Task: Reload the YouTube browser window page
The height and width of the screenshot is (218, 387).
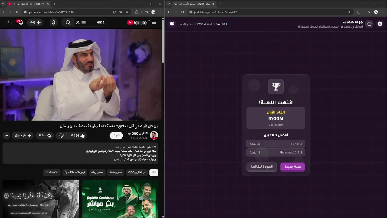Action: click(x=17, y=12)
